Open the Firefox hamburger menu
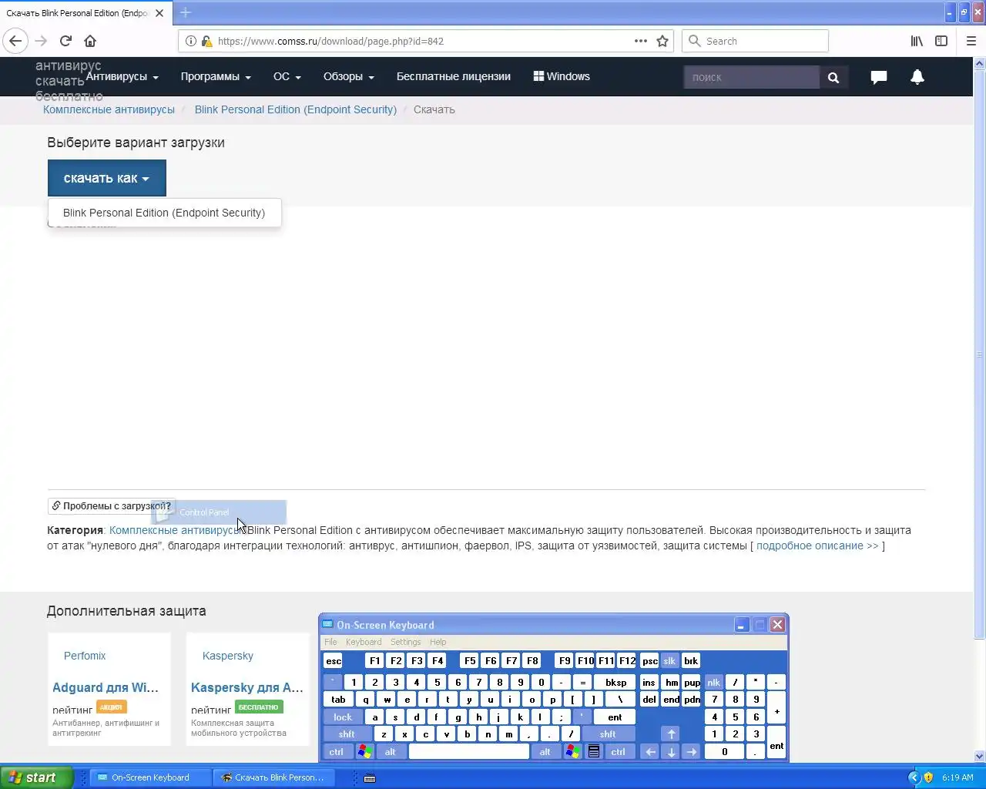 pos(971,41)
